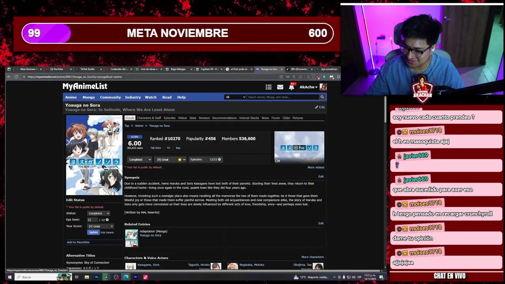Expand the Completed status dropdown under score
Screen dimensions: 505x284
pyautogui.click(x=139, y=159)
